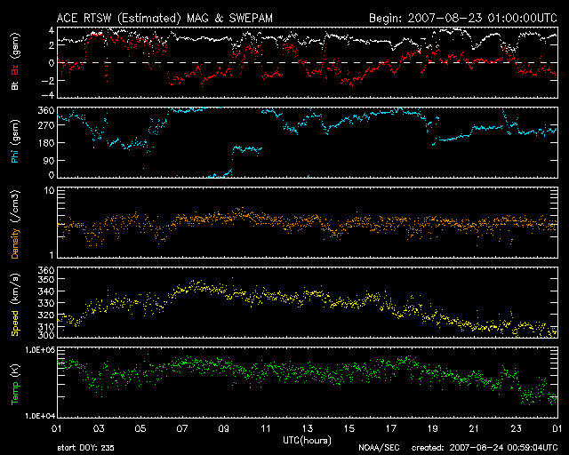Click the red 'Bz' axis label
569x455 pixels.
[x=15, y=69]
